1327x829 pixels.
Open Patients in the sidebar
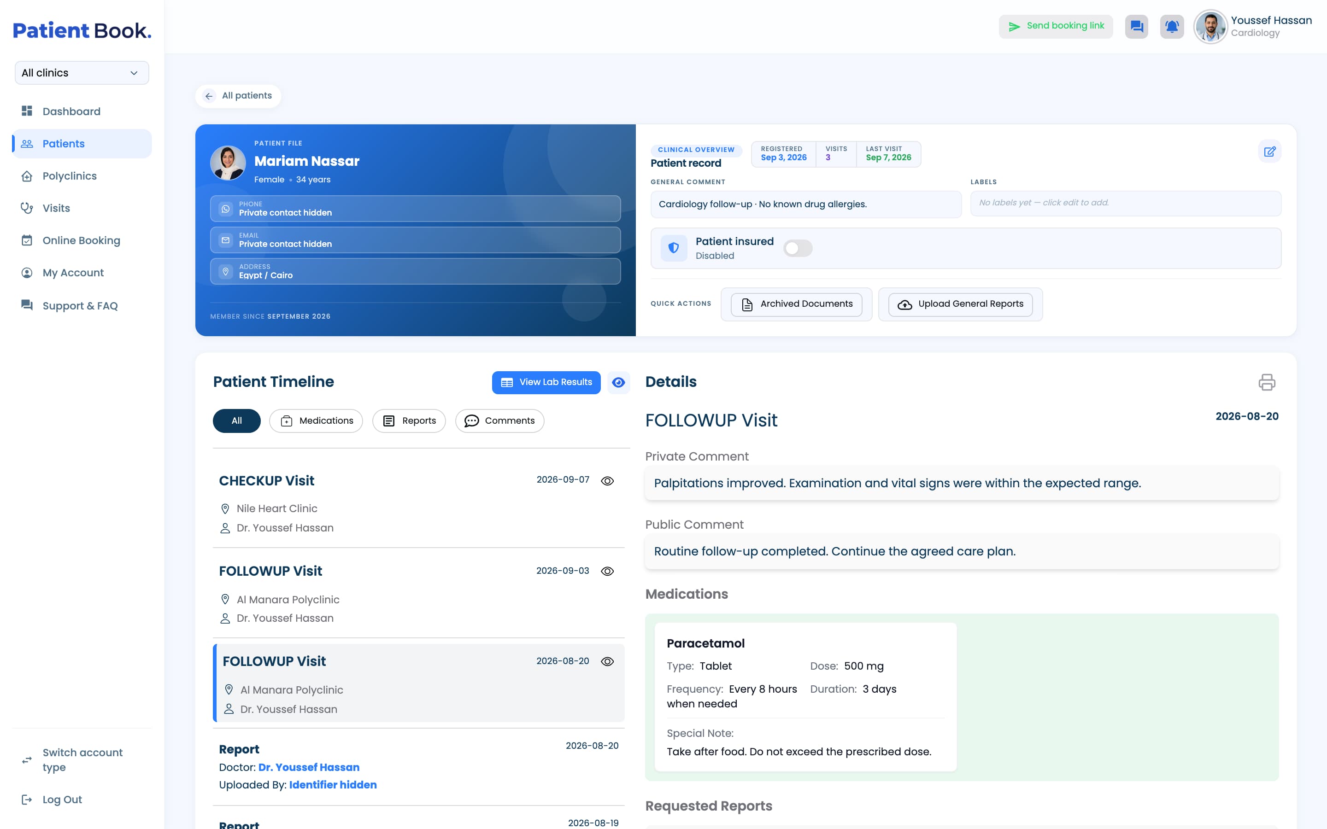82,144
